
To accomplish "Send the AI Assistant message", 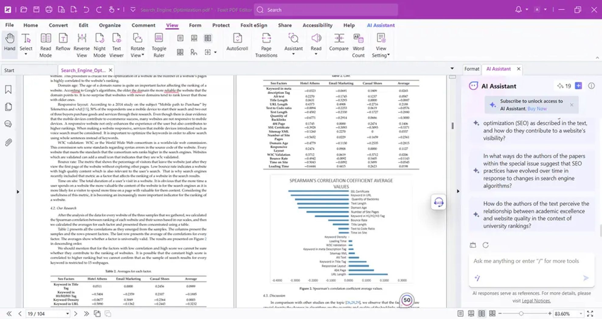I will pos(586,278).
